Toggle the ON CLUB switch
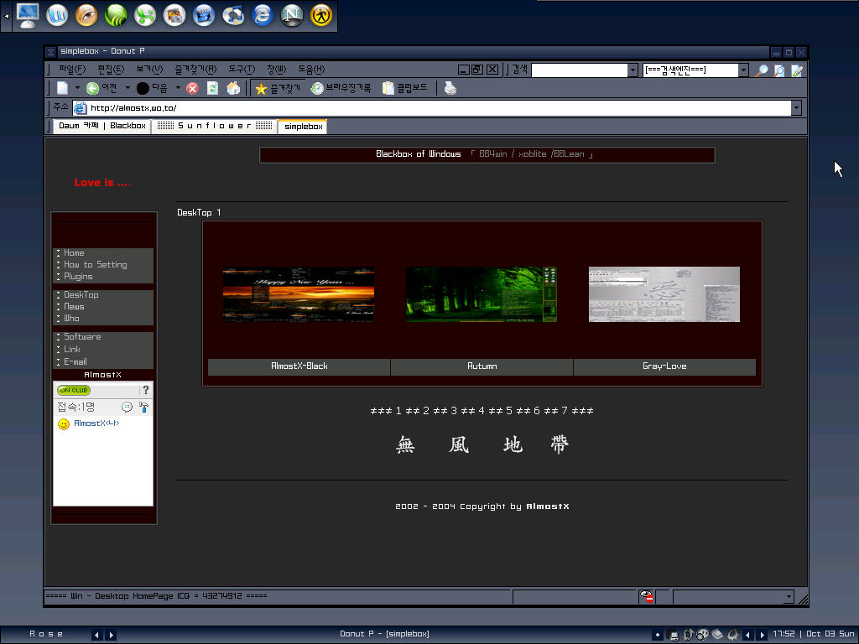This screenshot has width=859, height=644. 73,390
